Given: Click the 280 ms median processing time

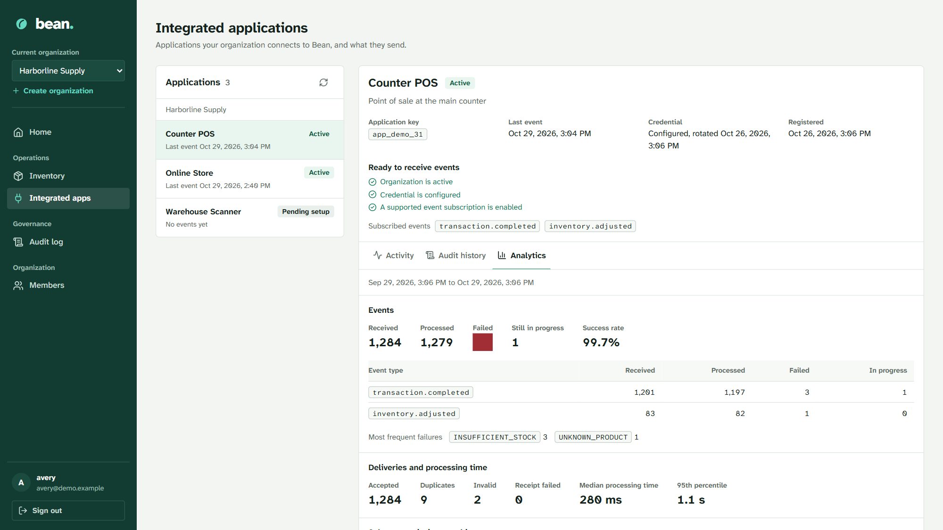Looking at the screenshot, I should tap(601, 500).
